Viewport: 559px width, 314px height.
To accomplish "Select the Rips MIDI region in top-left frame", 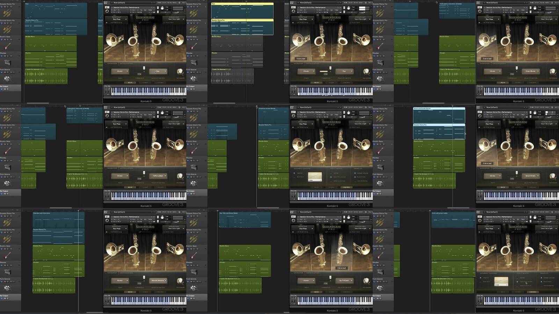I will pos(56,10).
